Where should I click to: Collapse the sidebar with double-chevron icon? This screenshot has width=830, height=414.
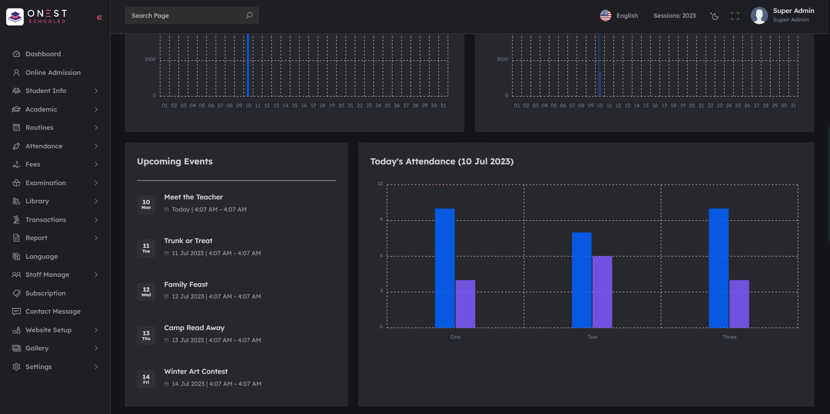(100, 18)
